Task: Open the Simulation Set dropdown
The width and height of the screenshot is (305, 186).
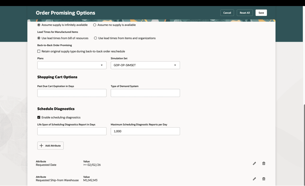Action: [x=145, y=65]
